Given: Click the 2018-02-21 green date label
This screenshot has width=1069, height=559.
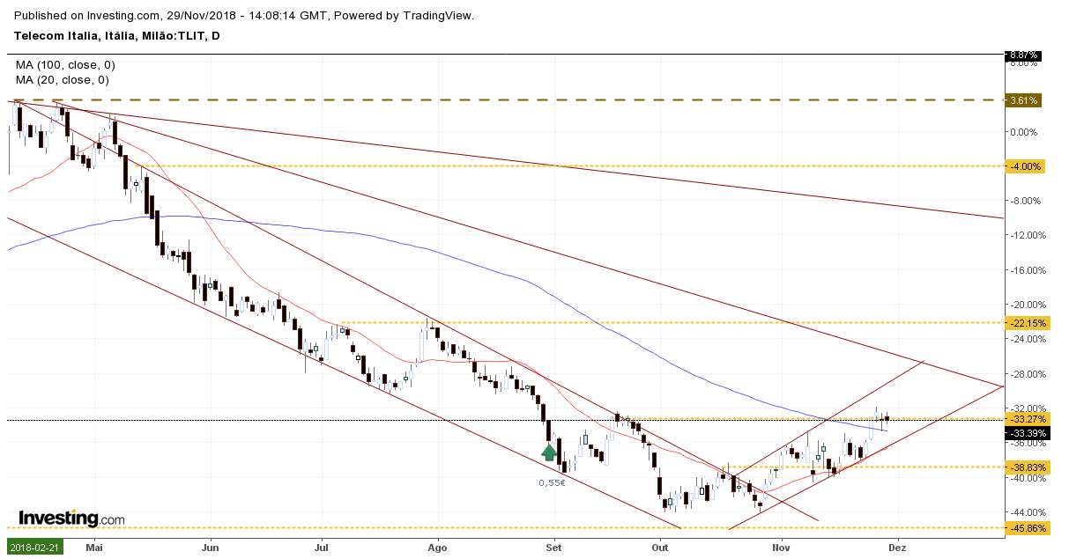Looking at the screenshot, I should click(x=35, y=547).
